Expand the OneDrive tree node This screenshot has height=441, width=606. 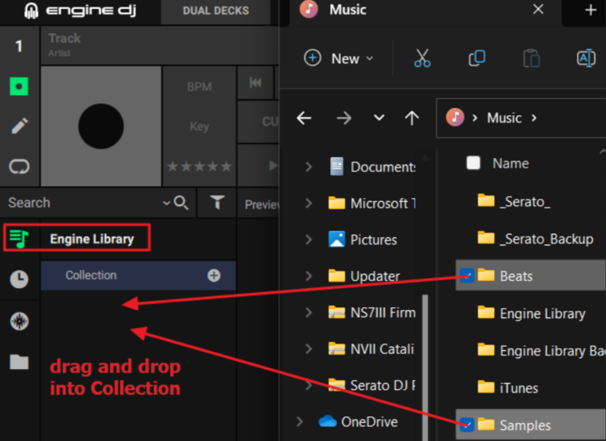(299, 421)
